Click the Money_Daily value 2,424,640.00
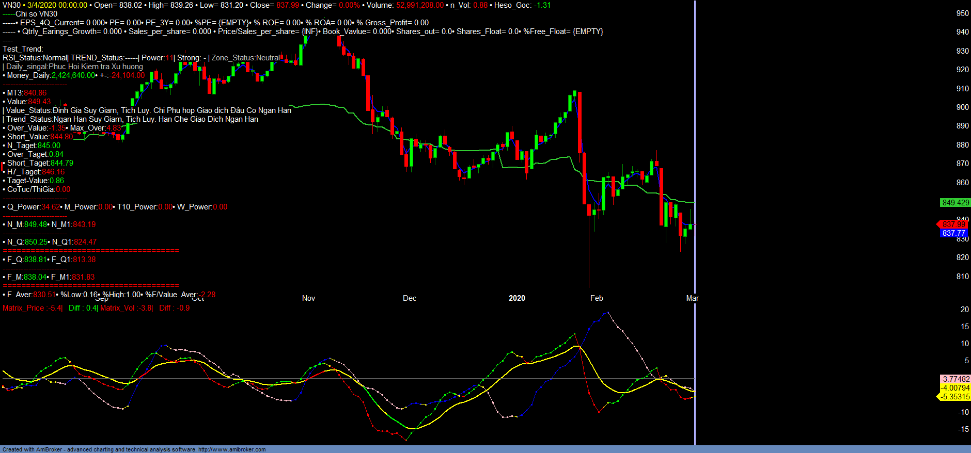 (x=73, y=75)
